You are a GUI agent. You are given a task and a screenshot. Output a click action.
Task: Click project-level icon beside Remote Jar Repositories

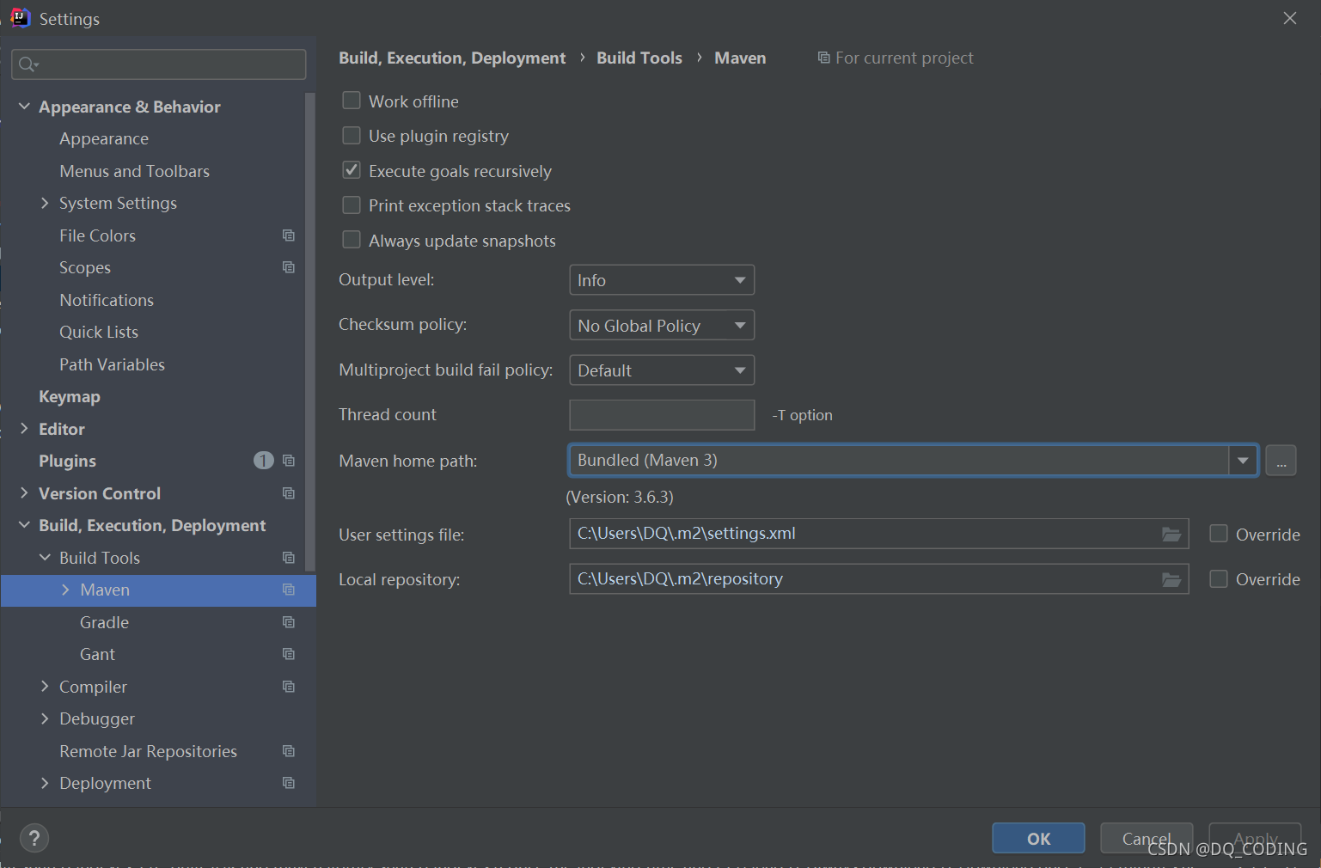pos(289,751)
